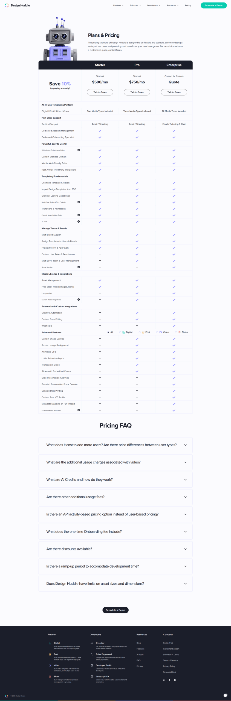Open the Developers menu in navbar
The height and width of the screenshot is (701, 231).
153,5
